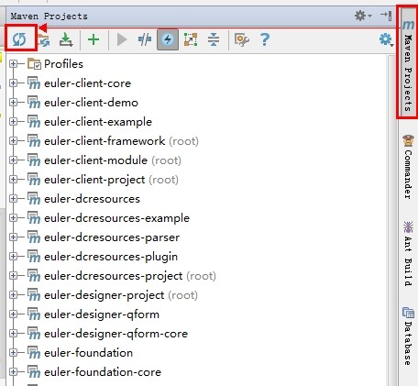This screenshot has height=386, width=418.
Task: Hide the Maven Projects panel using the pin arrow
Action: point(386,16)
